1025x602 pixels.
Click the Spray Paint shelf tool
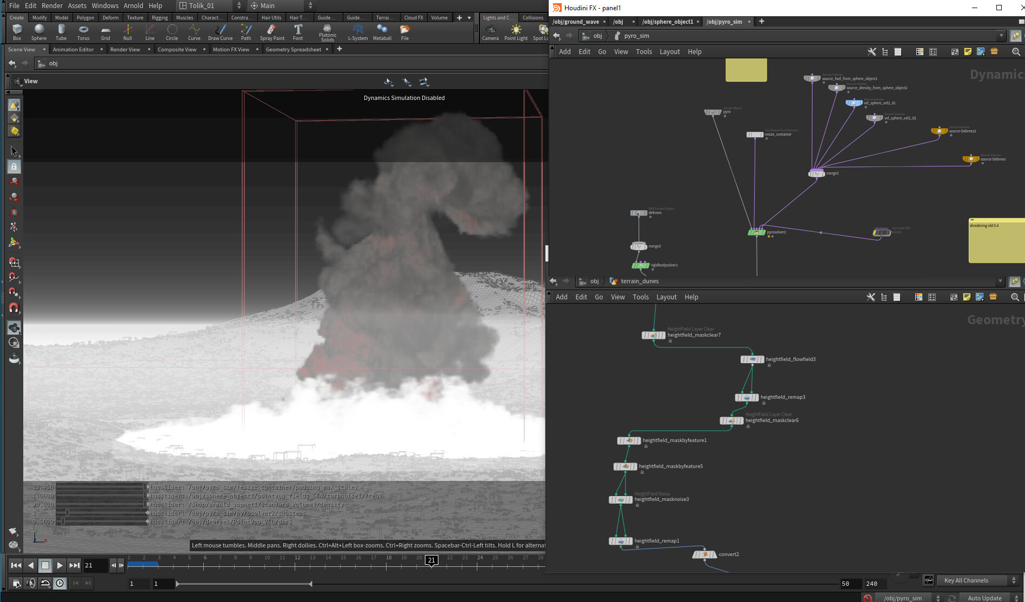click(x=272, y=32)
